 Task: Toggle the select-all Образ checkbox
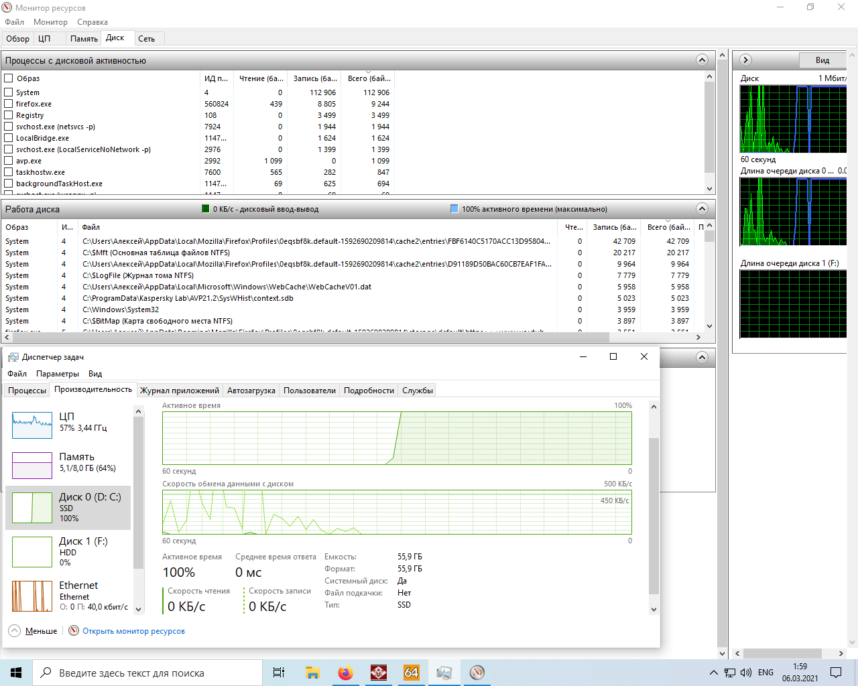pyautogui.click(x=9, y=78)
